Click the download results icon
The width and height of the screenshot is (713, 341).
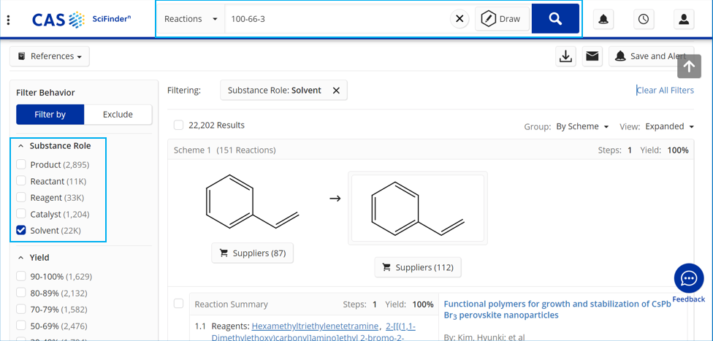[x=565, y=56]
